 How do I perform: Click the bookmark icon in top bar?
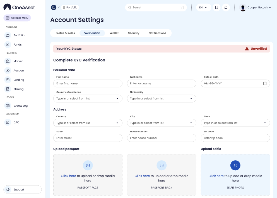(216, 8)
